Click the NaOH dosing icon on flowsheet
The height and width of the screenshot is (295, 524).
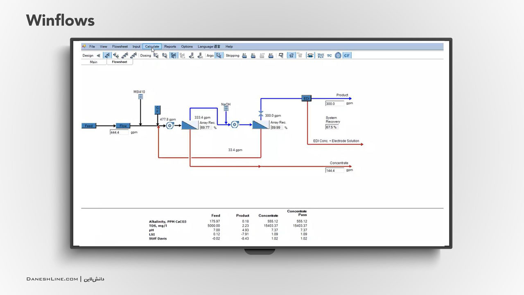click(226, 109)
